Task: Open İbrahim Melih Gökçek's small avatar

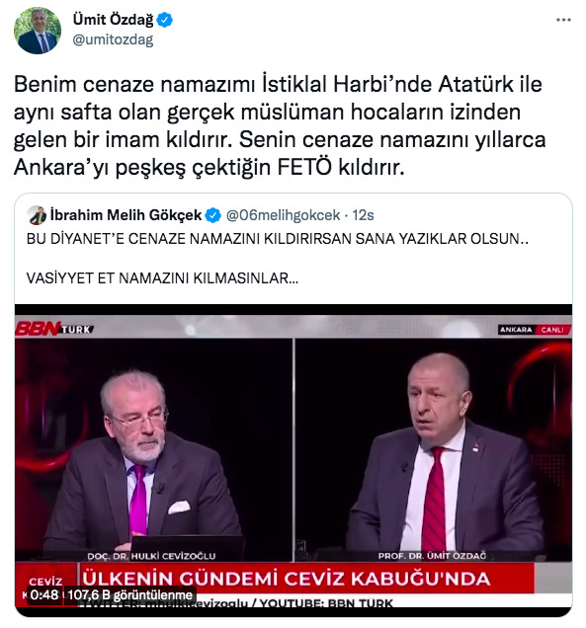Action: tap(37, 215)
